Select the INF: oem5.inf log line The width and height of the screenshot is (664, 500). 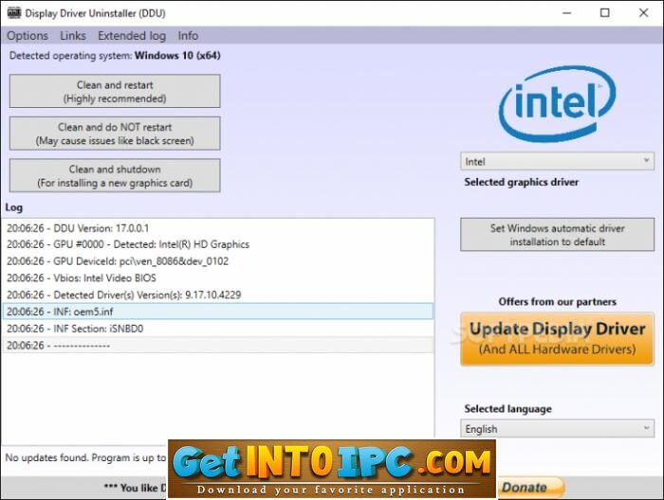(x=217, y=312)
